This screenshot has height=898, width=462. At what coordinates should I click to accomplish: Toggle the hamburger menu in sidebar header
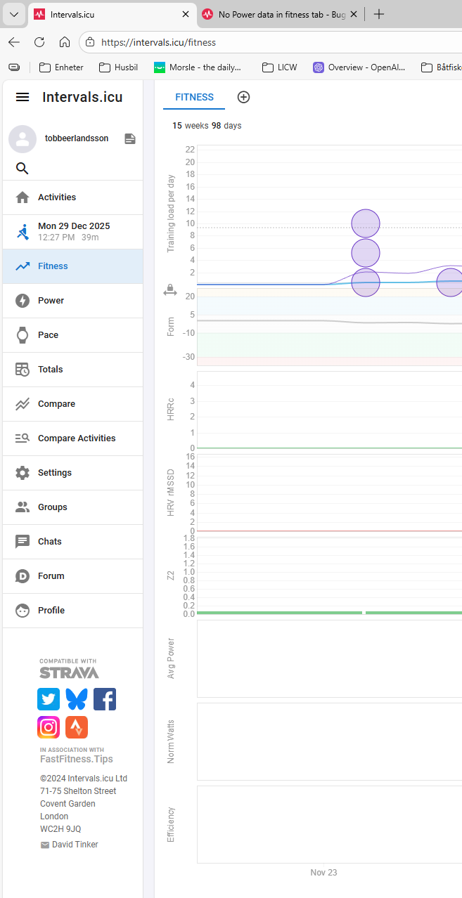23,97
